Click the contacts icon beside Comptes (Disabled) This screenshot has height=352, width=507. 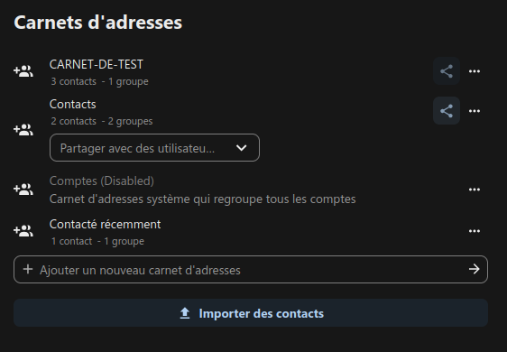click(x=23, y=190)
